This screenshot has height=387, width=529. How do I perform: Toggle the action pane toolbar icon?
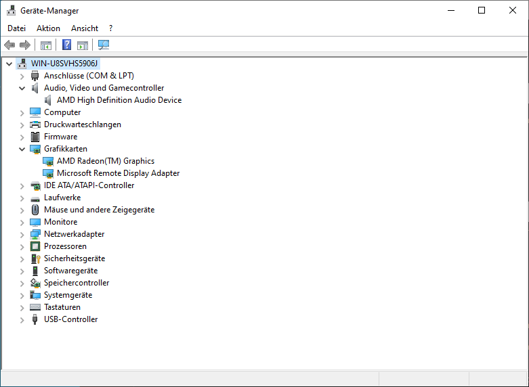(x=83, y=45)
